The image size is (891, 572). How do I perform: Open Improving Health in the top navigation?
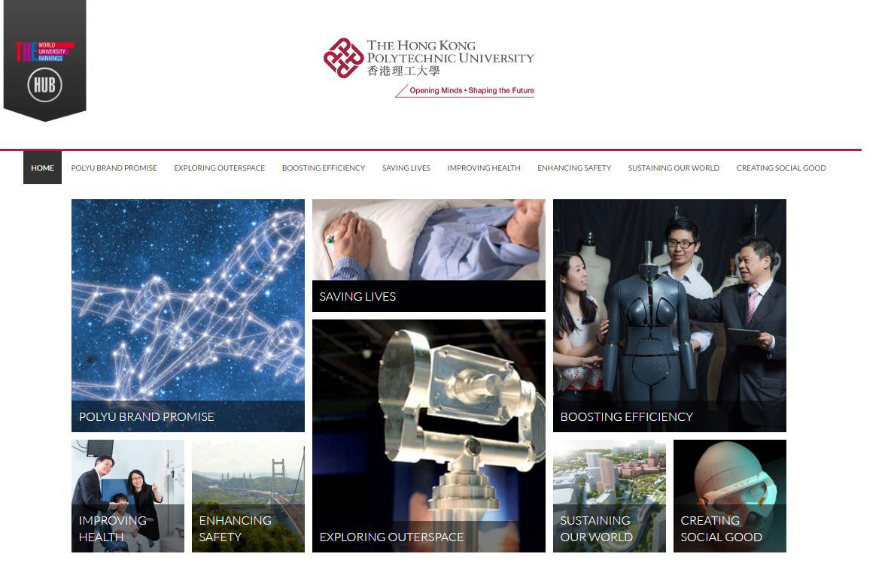(x=484, y=168)
